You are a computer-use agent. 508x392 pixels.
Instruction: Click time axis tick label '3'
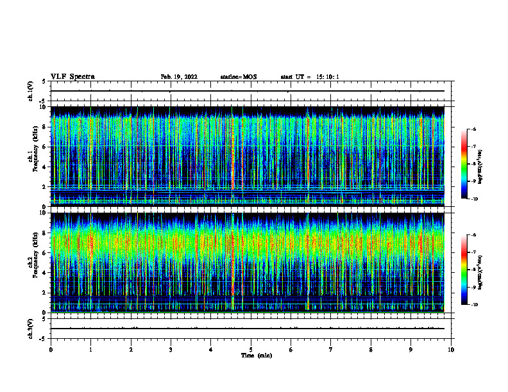[x=171, y=350]
